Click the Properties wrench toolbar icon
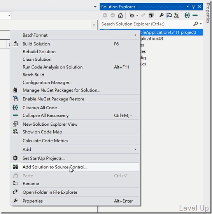The height and width of the screenshot is (214, 212). tap(161, 15)
